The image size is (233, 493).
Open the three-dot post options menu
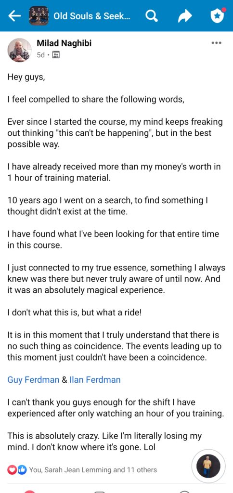click(x=216, y=43)
